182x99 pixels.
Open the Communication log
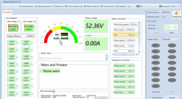(74, 6)
